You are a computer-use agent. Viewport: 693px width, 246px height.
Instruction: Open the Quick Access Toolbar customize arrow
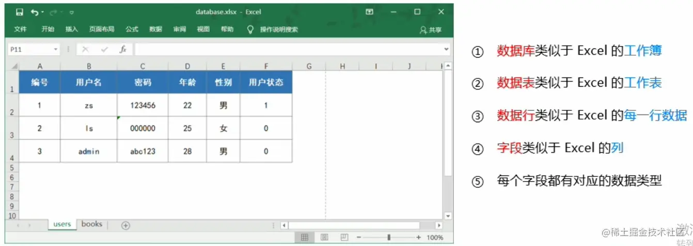[x=71, y=12]
